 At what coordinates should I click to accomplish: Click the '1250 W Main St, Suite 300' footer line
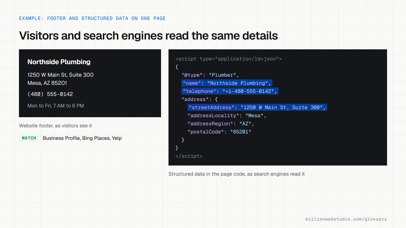click(x=61, y=75)
